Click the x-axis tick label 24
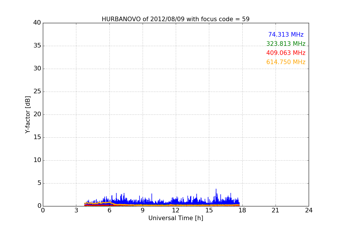Image resolution: width=343 pixels, height=229 pixels. point(309,210)
